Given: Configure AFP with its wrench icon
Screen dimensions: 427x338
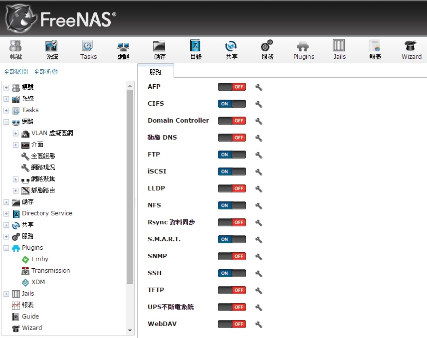Looking at the screenshot, I should [x=259, y=87].
